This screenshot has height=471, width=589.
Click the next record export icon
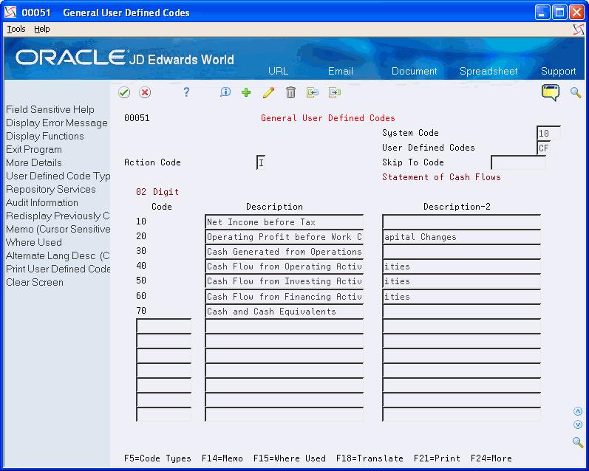pos(335,92)
